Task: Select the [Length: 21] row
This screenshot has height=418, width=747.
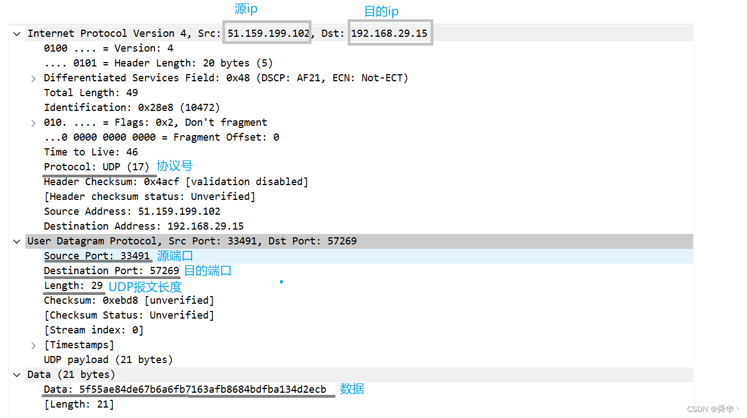Action: pos(79,404)
